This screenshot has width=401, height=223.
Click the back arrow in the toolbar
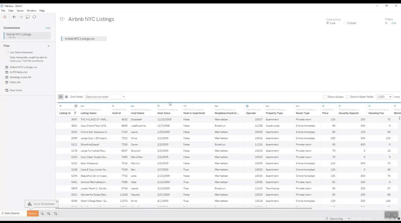pyautogui.click(x=14, y=17)
